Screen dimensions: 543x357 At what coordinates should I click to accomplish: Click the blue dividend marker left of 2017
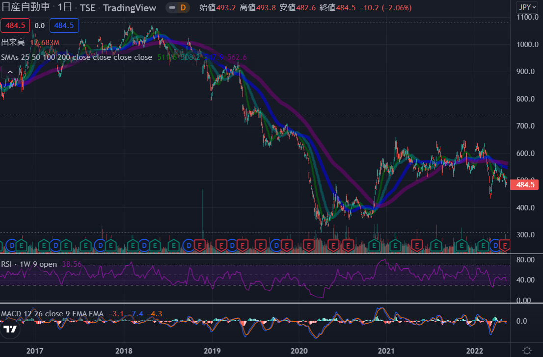12,246
